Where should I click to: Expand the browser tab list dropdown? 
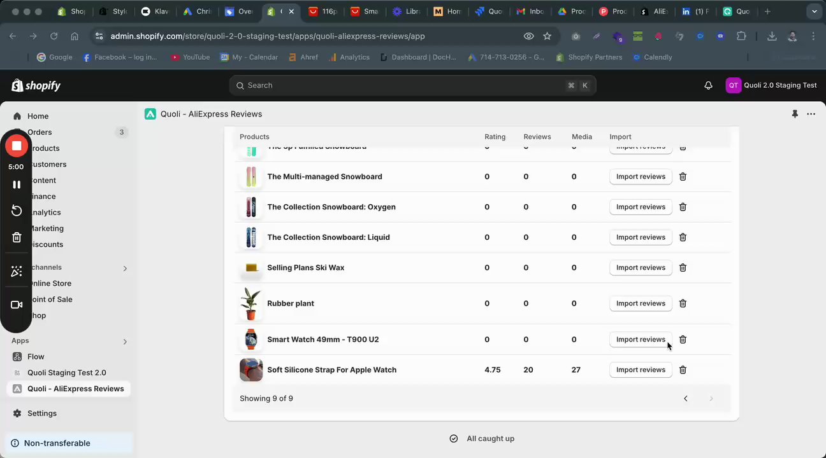point(814,11)
